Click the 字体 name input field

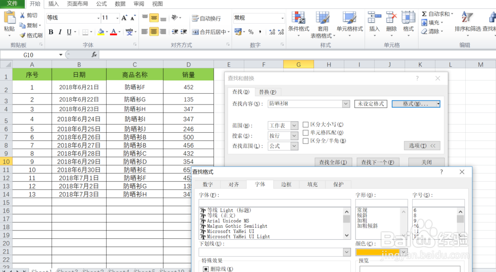[275, 203]
